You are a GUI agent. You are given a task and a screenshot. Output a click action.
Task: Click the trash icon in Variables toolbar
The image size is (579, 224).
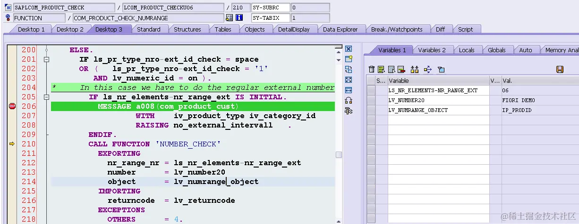coord(372,70)
